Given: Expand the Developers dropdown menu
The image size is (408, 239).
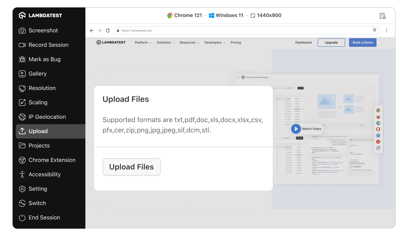Looking at the screenshot, I should click(x=215, y=42).
